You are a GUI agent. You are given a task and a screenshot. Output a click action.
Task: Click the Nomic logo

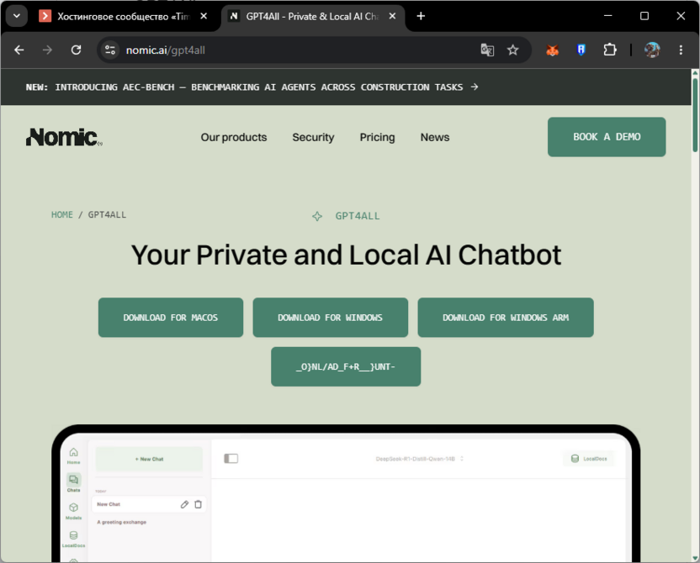(64, 137)
